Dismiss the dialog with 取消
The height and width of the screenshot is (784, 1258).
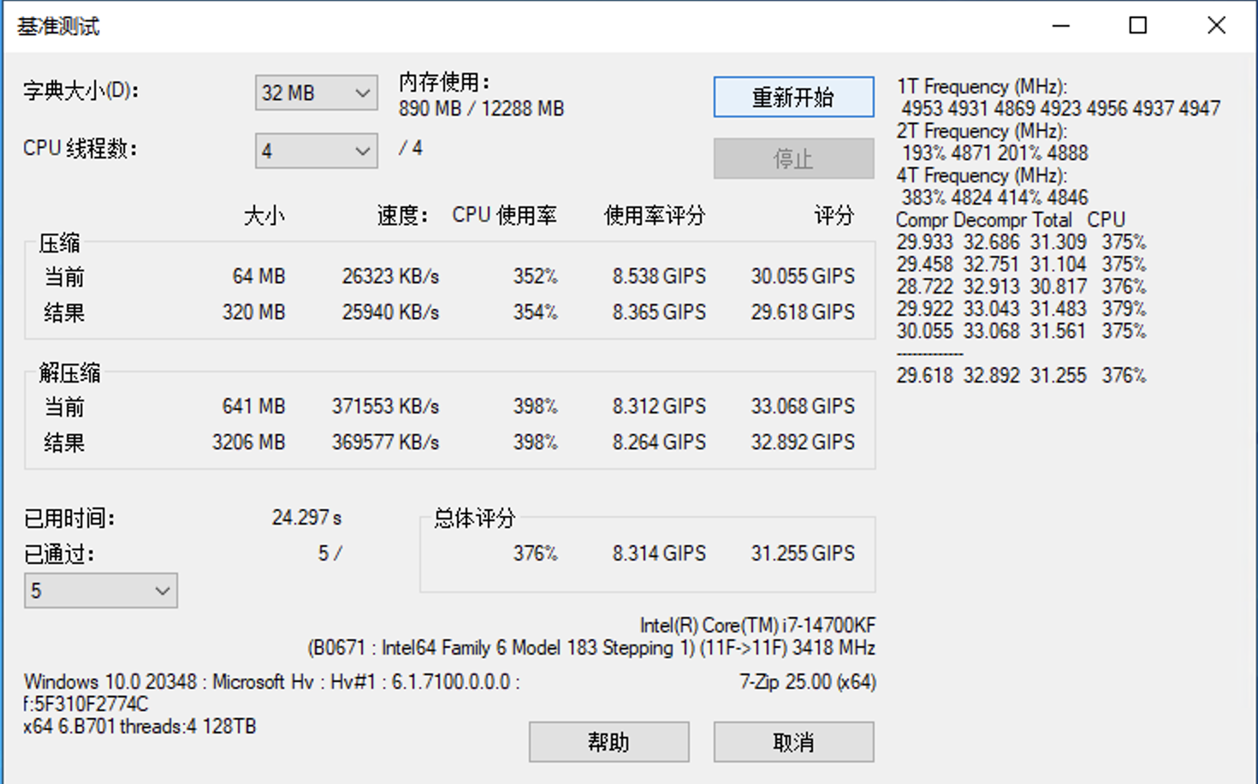point(793,741)
